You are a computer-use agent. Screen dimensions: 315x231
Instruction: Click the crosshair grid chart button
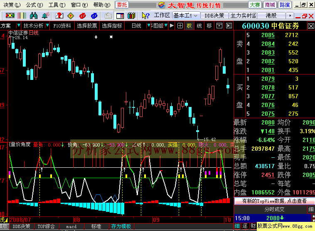[180, 25]
